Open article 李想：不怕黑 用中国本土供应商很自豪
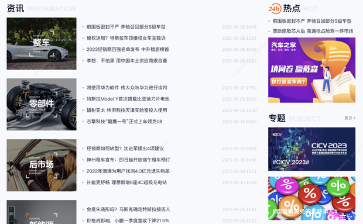The height and width of the screenshot is (224, 363). point(127,61)
